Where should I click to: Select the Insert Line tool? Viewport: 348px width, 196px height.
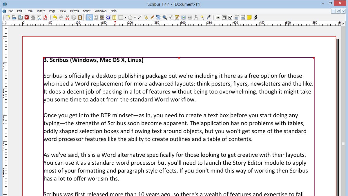click(140, 17)
